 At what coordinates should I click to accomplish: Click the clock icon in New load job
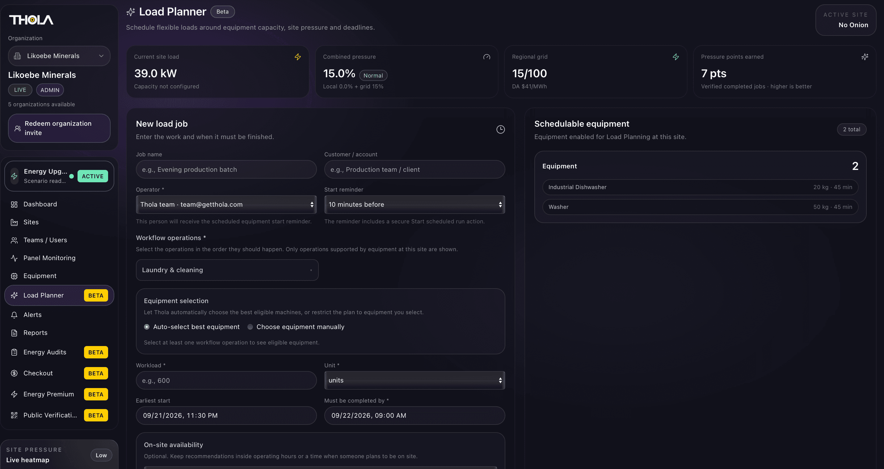[500, 129]
